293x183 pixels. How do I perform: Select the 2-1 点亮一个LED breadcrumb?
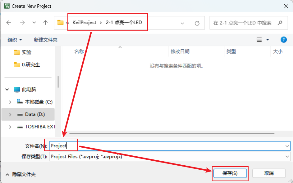124,23
